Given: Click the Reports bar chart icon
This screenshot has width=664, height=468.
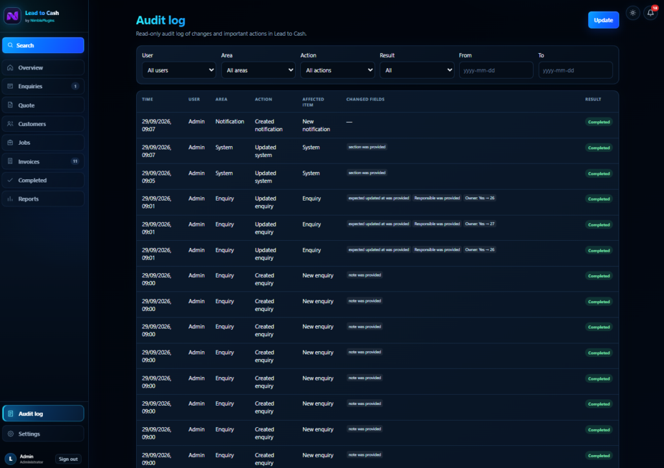Looking at the screenshot, I should pyautogui.click(x=10, y=199).
